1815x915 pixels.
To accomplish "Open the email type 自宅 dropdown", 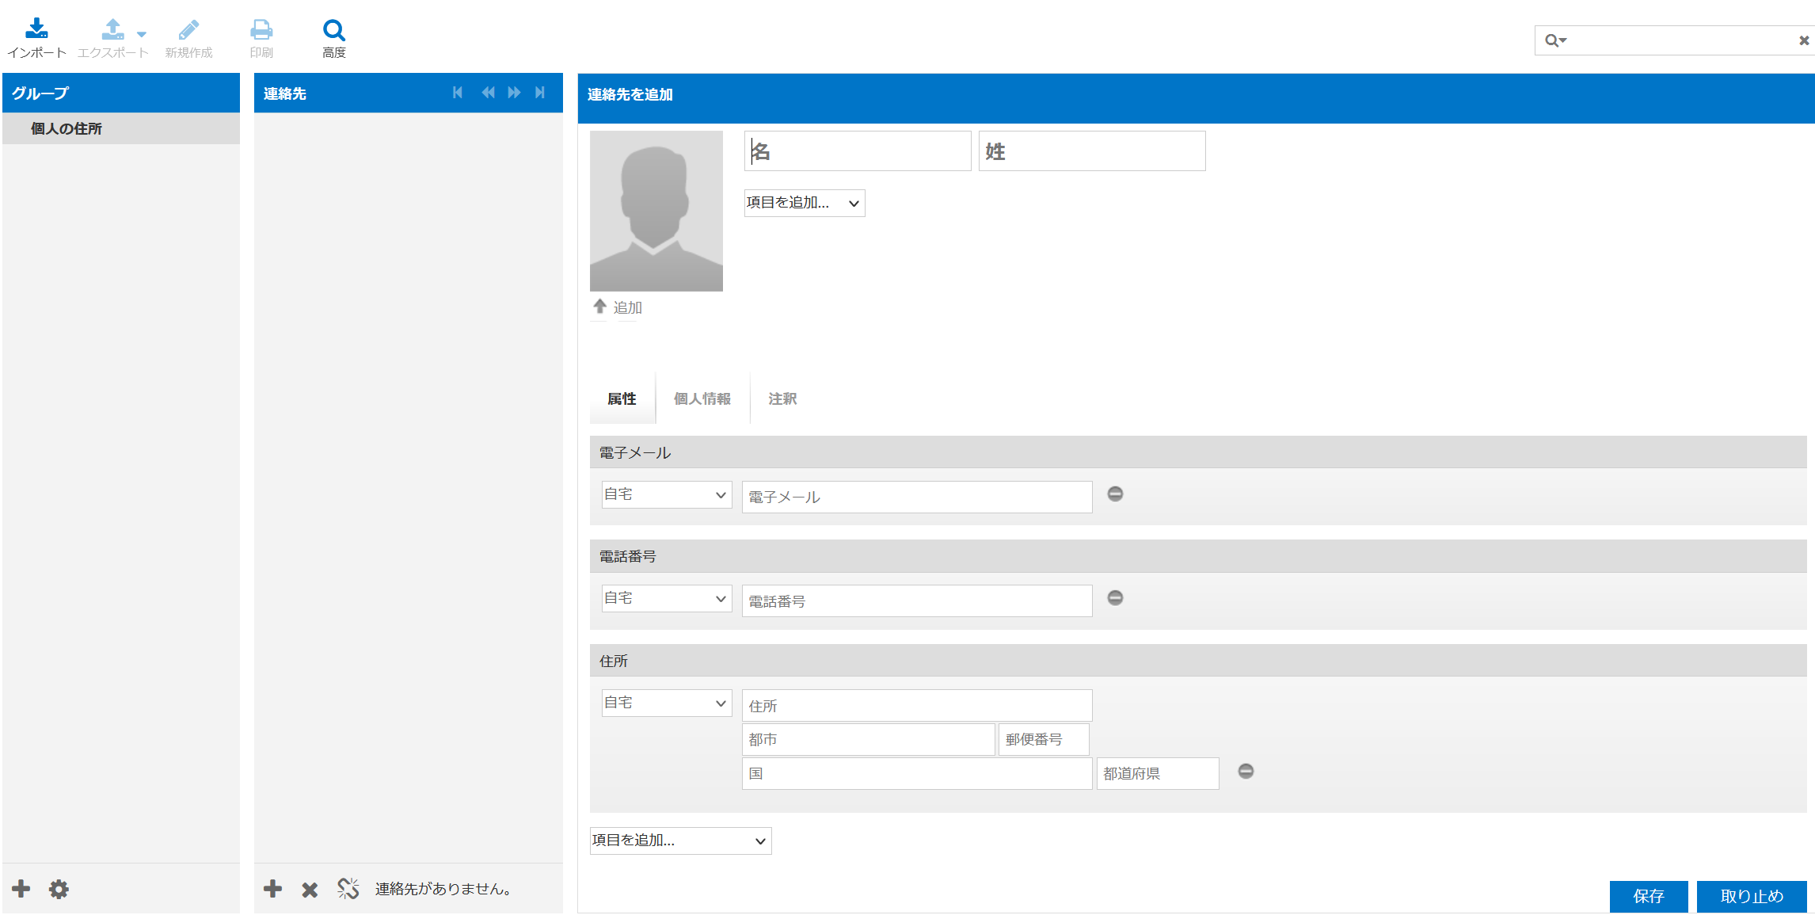I will [x=667, y=494].
